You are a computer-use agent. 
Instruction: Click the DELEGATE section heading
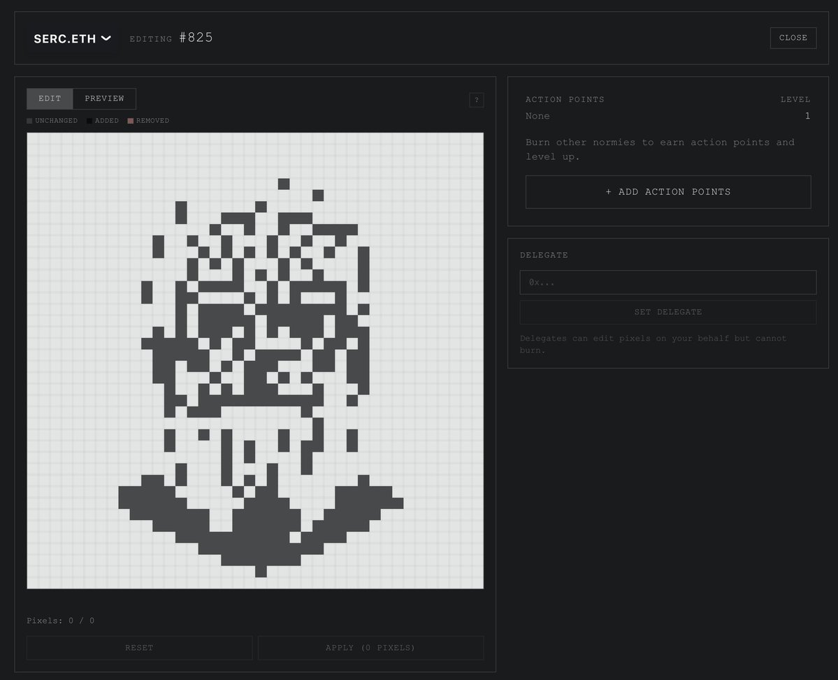[x=544, y=255]
